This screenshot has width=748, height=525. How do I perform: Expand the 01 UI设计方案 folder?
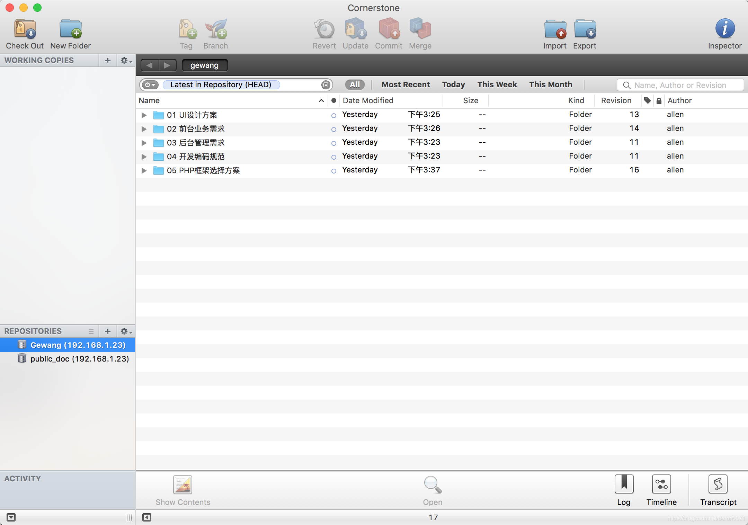click(144, 115)
